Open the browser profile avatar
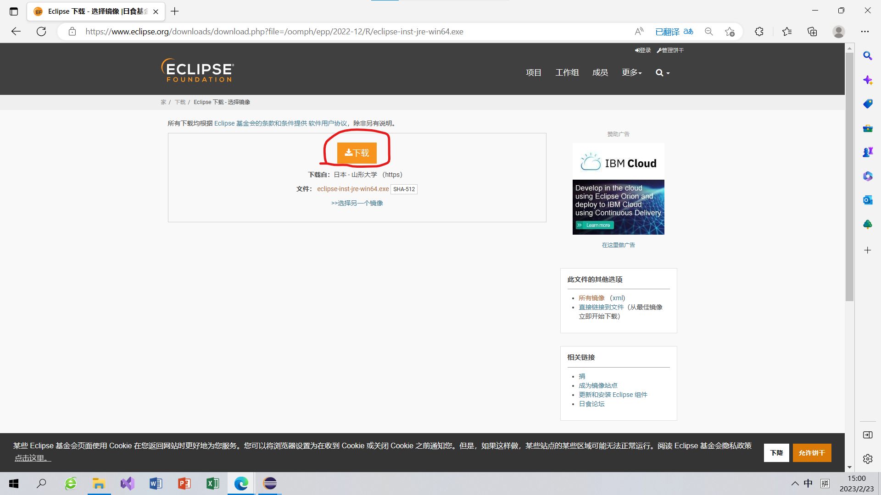The image size is (881, 495). tap(839, 32)
